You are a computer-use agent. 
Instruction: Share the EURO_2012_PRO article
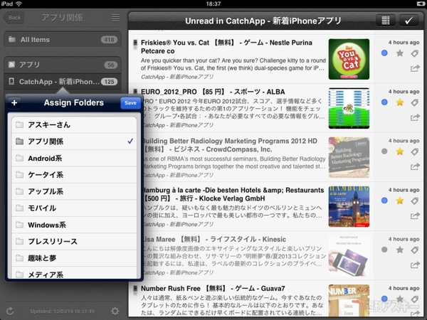[415, 117]
